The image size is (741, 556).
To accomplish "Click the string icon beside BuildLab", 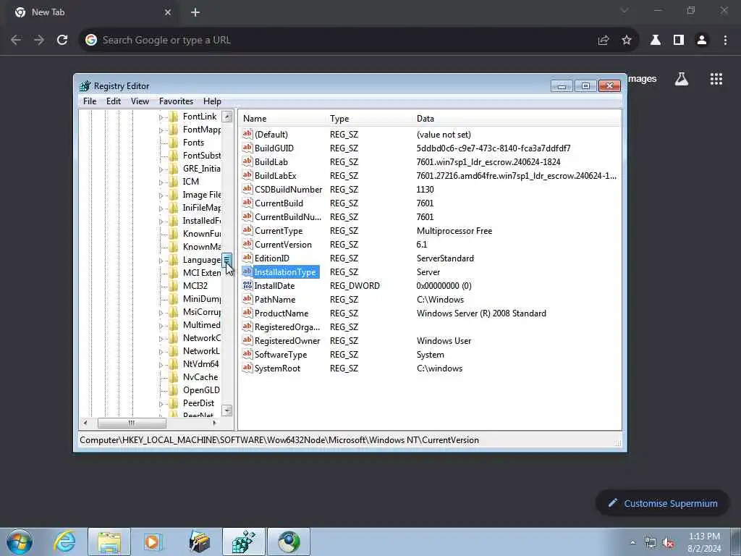I will click(x=247, y=161).
